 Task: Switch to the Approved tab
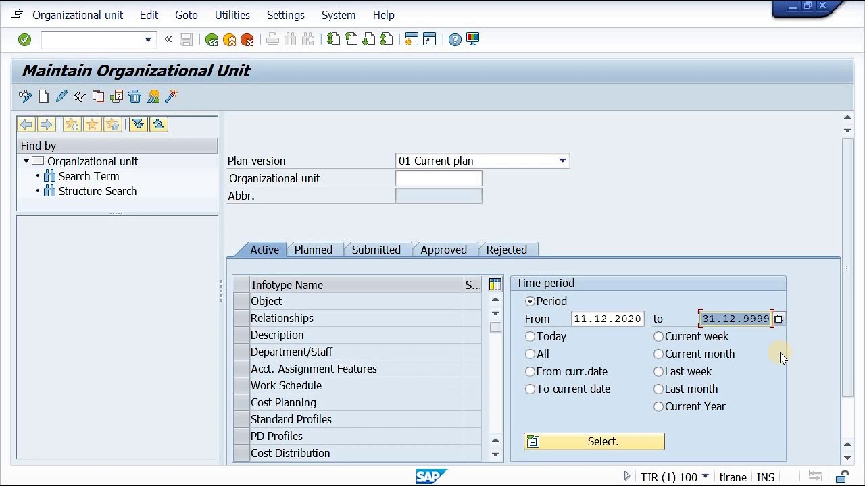click(x=443, y=250)
